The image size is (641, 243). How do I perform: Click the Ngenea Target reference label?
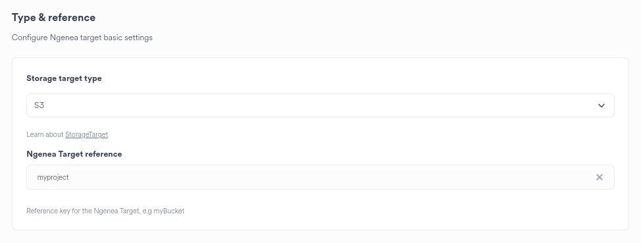point(74,154)
